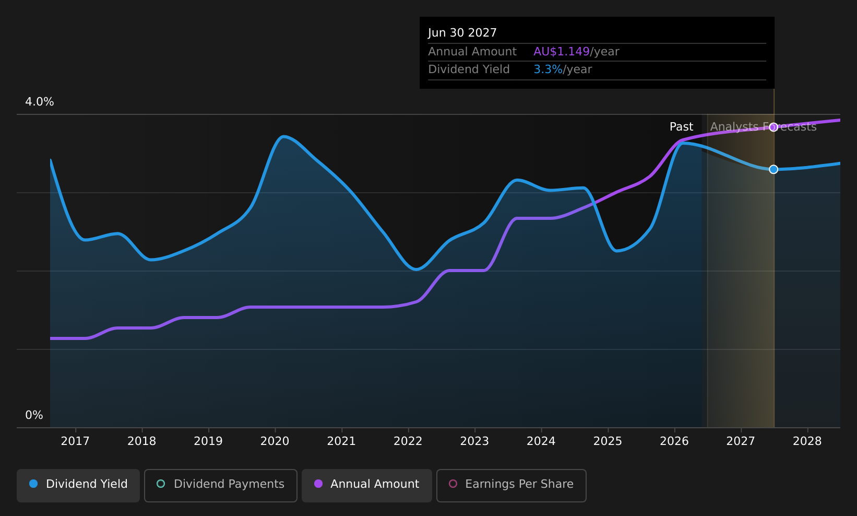Viewport: 857px width, 516px height.
Task: Click the 4.0% y-axis label
Action: pyautogui.click(x=40, y=102)
